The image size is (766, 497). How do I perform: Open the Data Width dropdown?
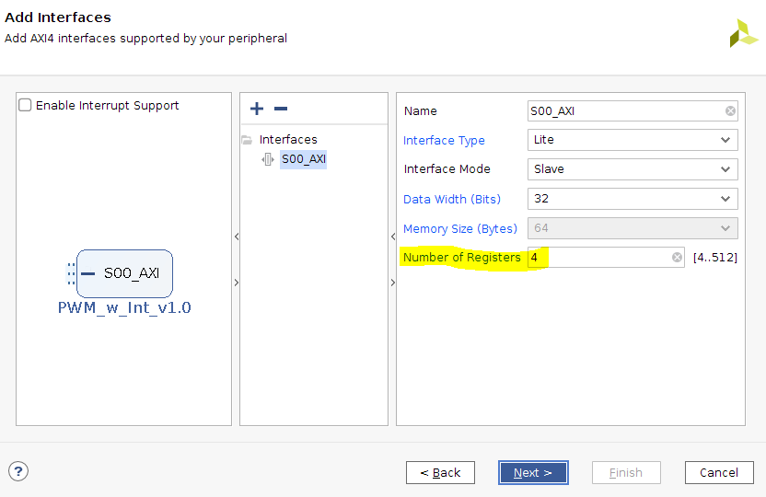tap(633, 199)
